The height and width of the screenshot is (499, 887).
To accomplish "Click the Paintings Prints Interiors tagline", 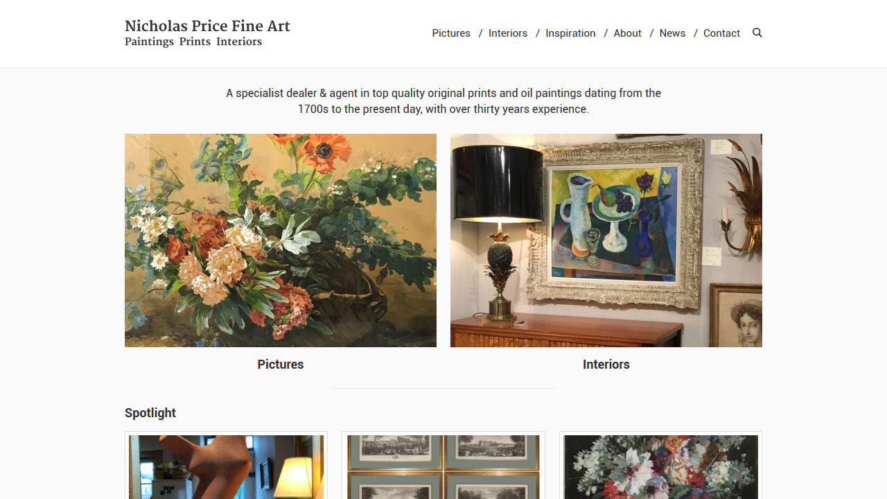I will pos(193,42).
